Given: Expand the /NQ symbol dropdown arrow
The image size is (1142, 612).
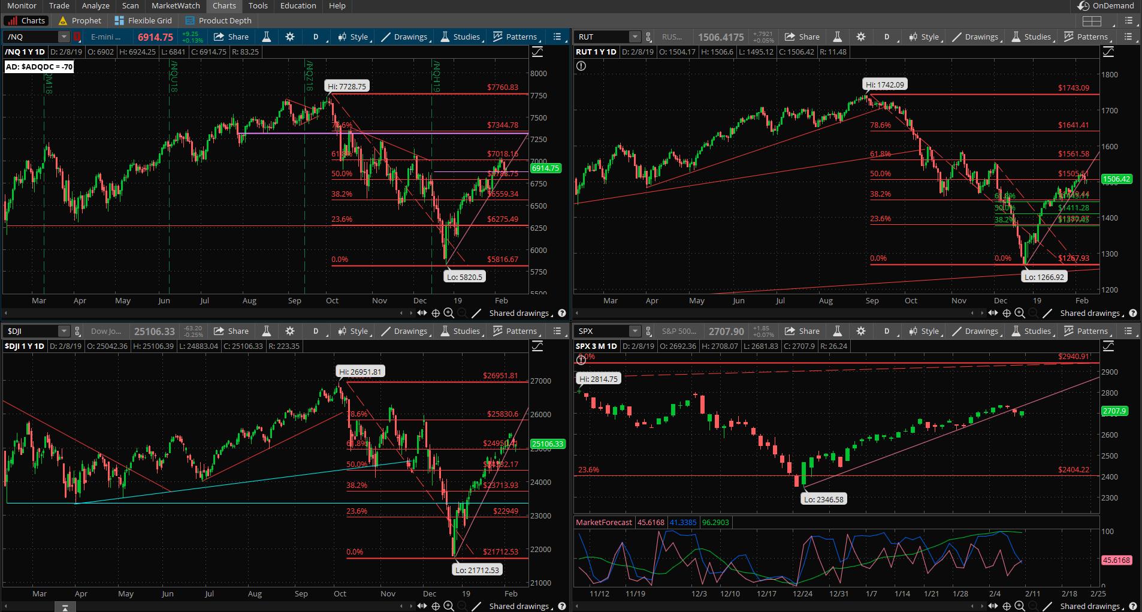Looking at the screenshot, I should tap(64, 37).
